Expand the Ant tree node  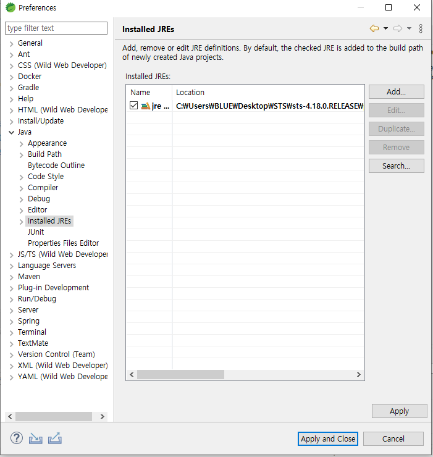pyautogui.click(x=11, y=55)
